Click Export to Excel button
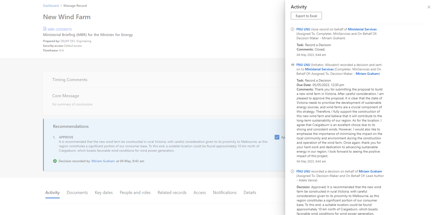This screenshot has height=215, width=432. click(x=306, y=16)
